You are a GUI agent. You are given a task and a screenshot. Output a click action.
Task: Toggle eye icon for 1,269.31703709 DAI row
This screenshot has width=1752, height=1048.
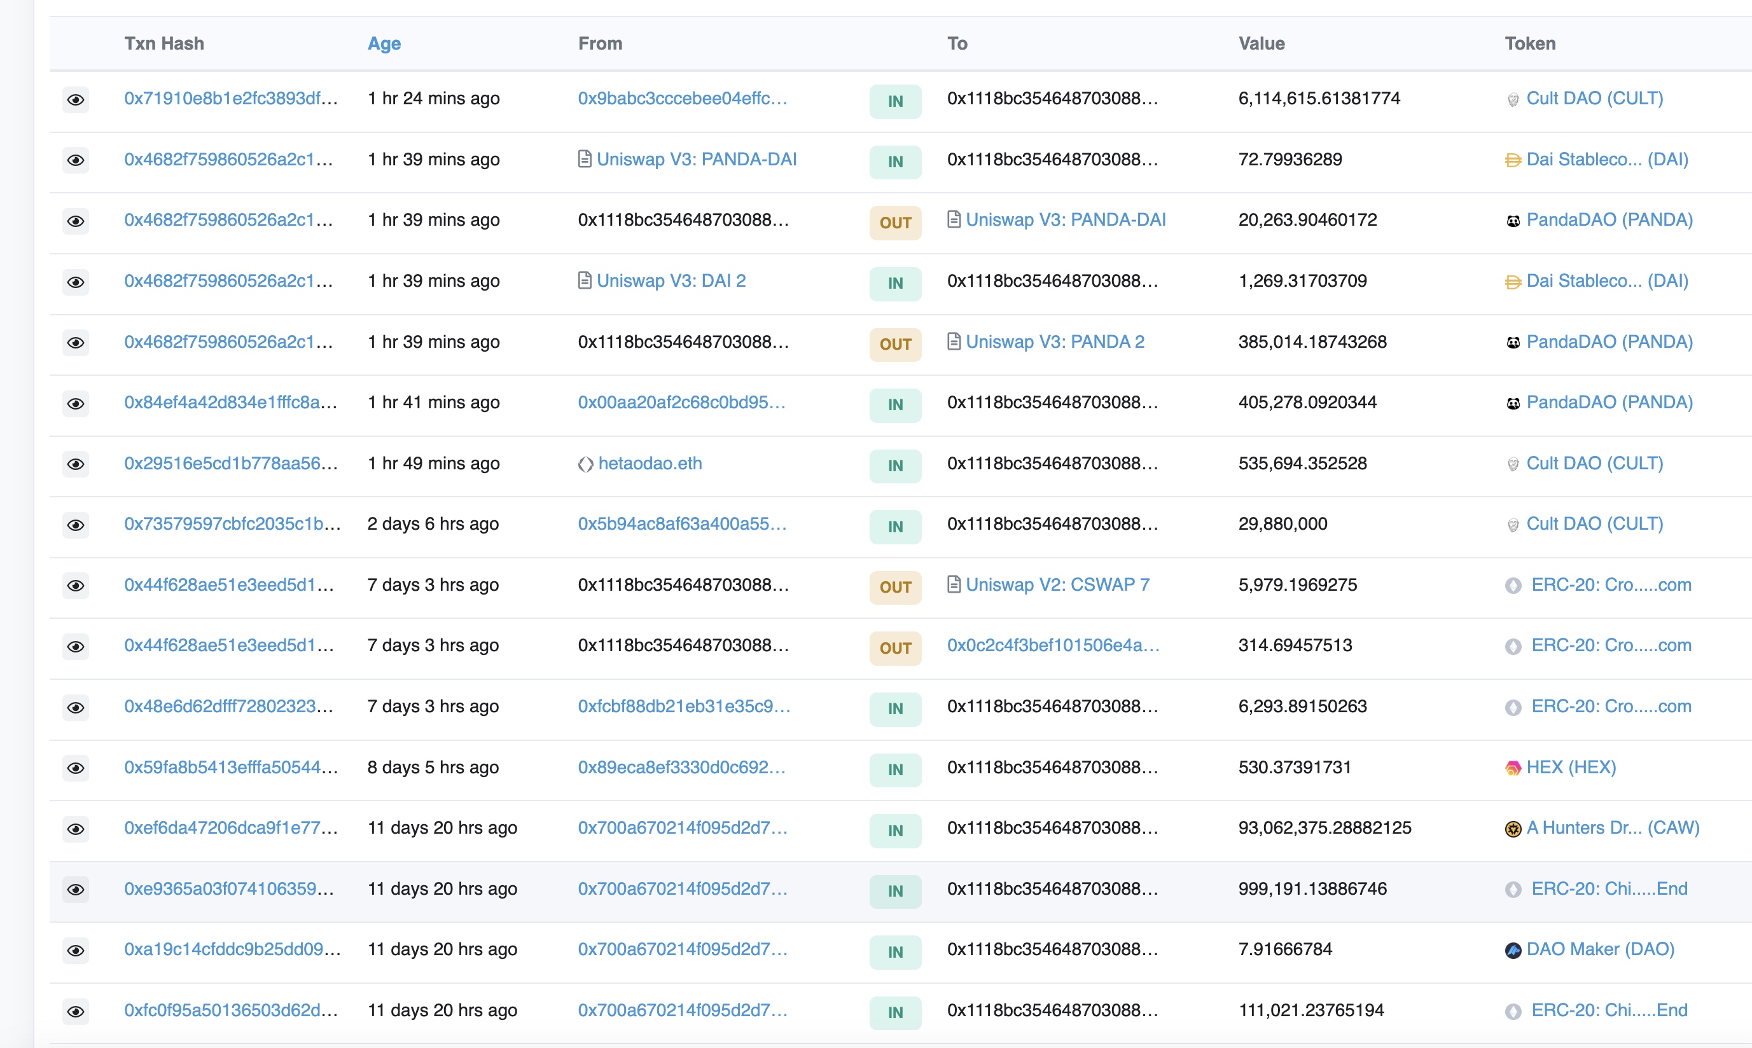pos(76,282)
